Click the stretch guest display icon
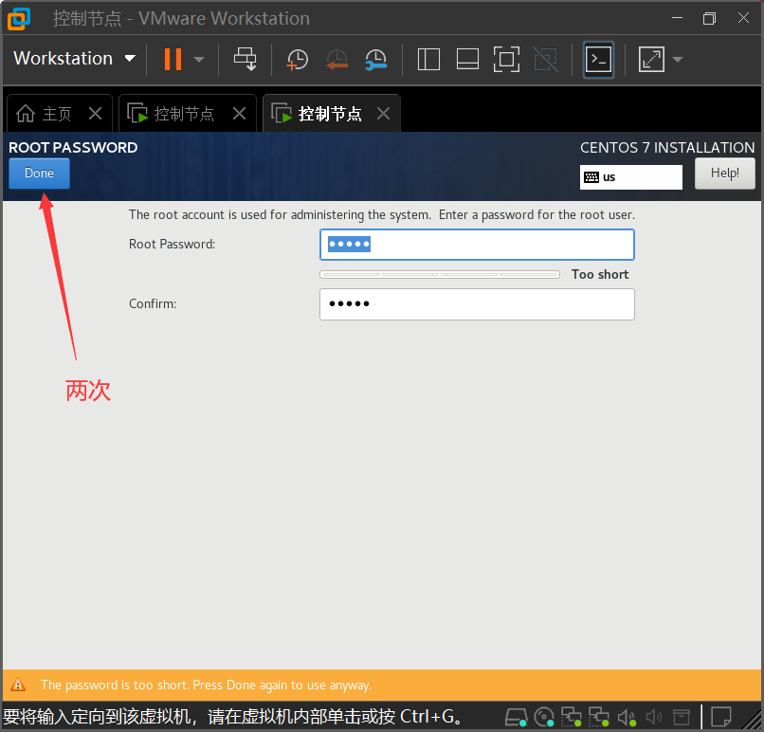This screenshot has width=764, height=732. (651, 60)
